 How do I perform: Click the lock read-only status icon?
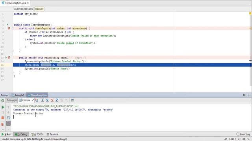[x=248, y=139]
